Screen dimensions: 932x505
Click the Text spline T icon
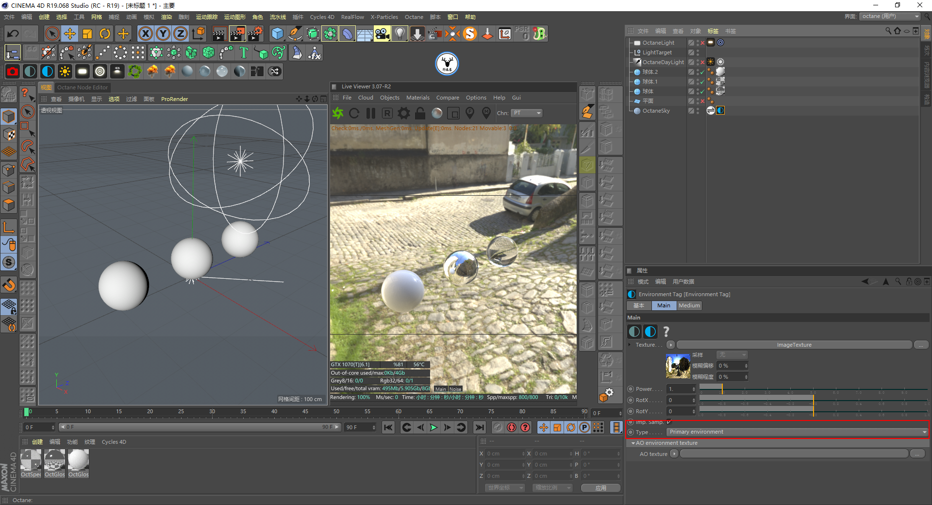(244, 52)
